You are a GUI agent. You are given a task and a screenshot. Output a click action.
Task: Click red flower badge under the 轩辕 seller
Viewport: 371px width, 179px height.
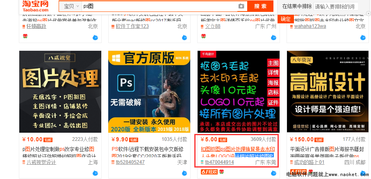[25, 36]
